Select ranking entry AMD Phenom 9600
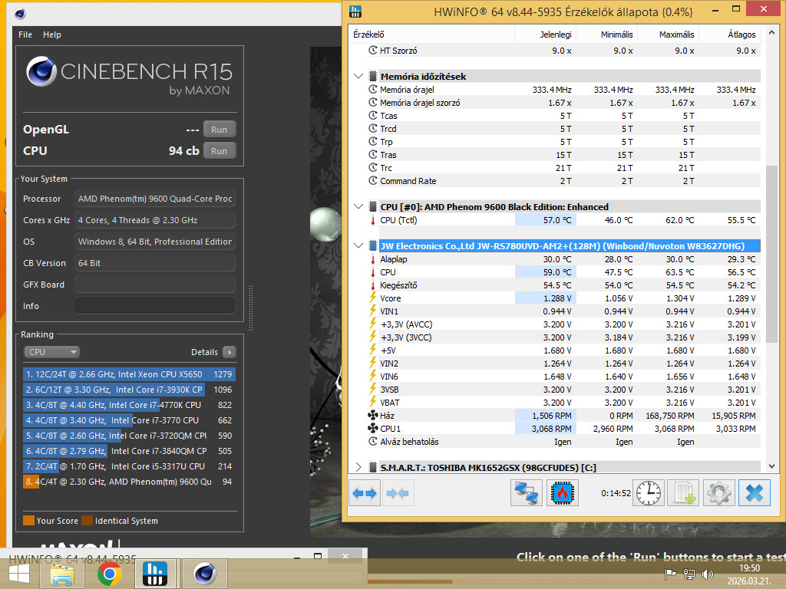This screenshot has height=589, width=786. [x=129, y=482]
